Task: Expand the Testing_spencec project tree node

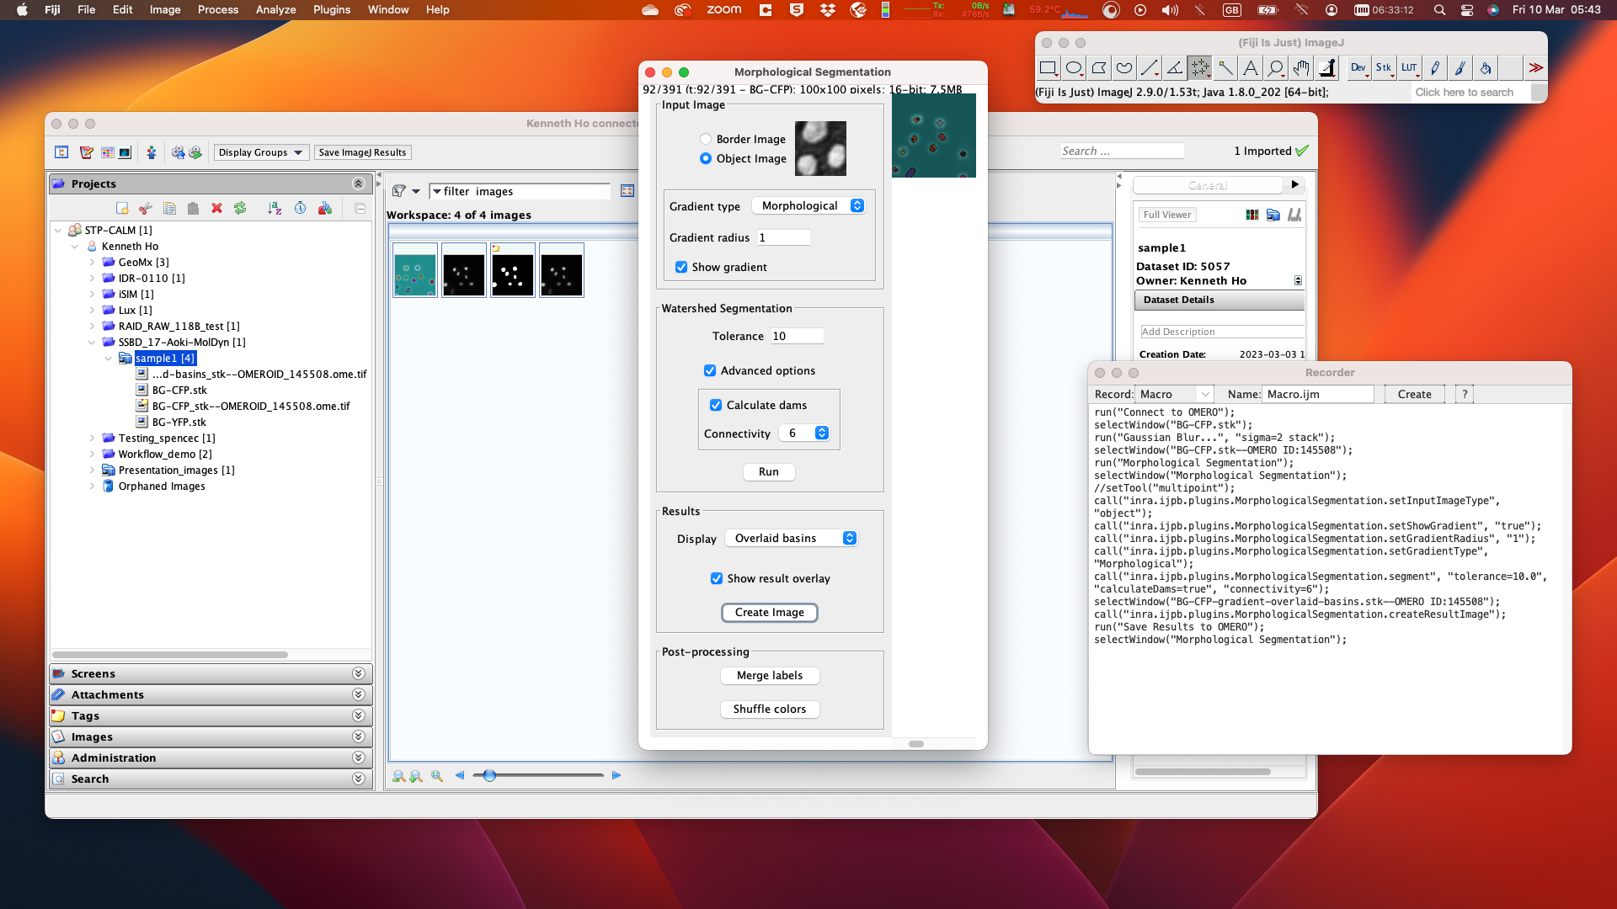Action: [92, 438]
